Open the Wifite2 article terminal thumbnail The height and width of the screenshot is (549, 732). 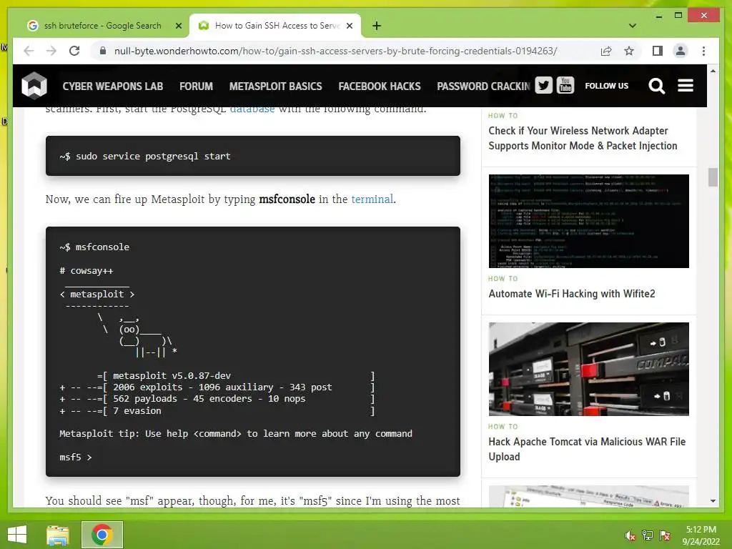[589, 222]
